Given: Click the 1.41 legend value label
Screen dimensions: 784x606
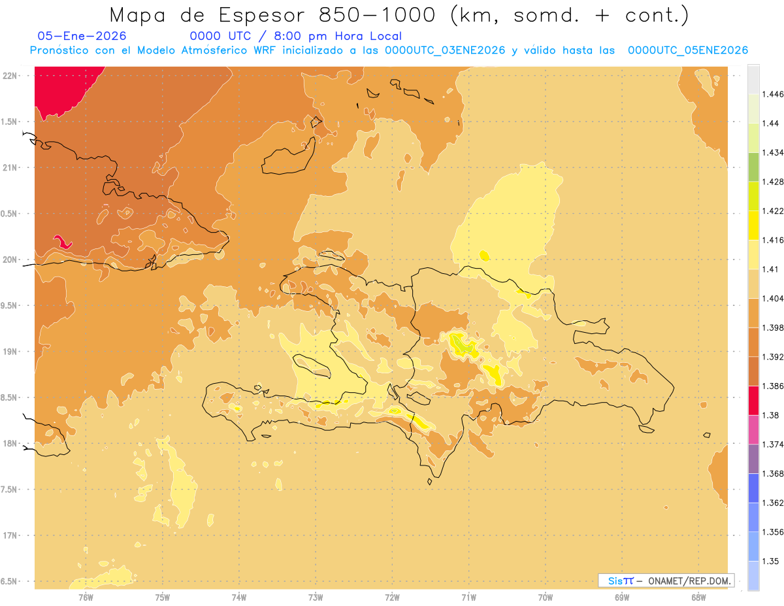Looking at the screenshot, I should (x=771, y=269).
